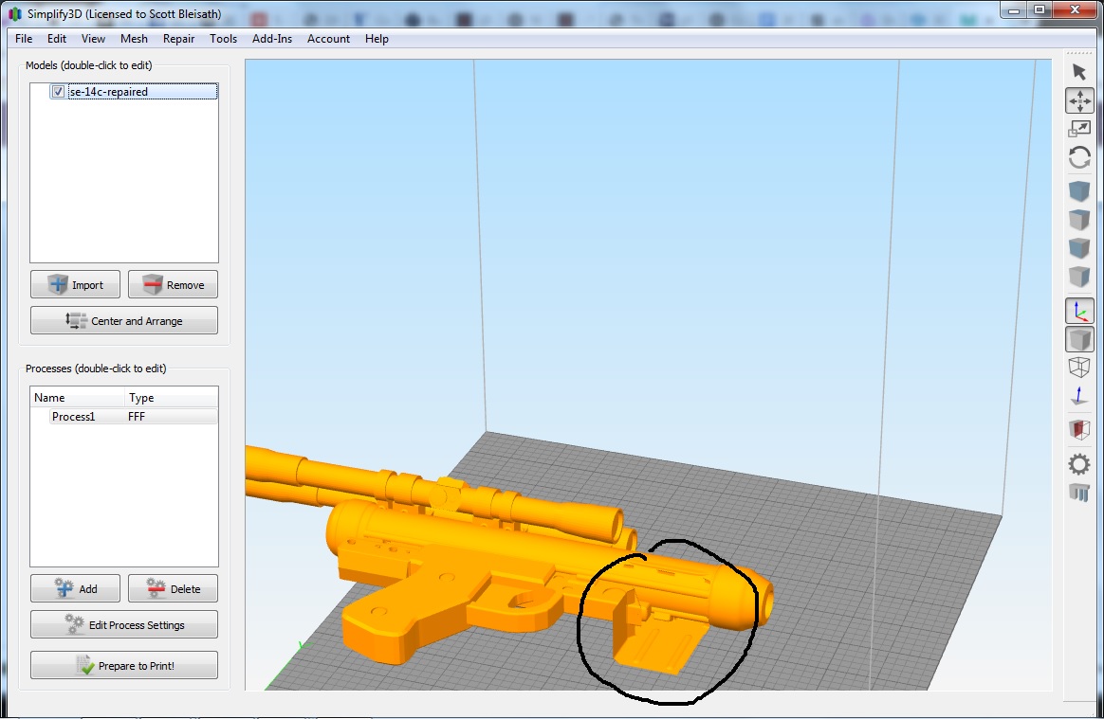Open Edit Process Settings

click(123, 623)
